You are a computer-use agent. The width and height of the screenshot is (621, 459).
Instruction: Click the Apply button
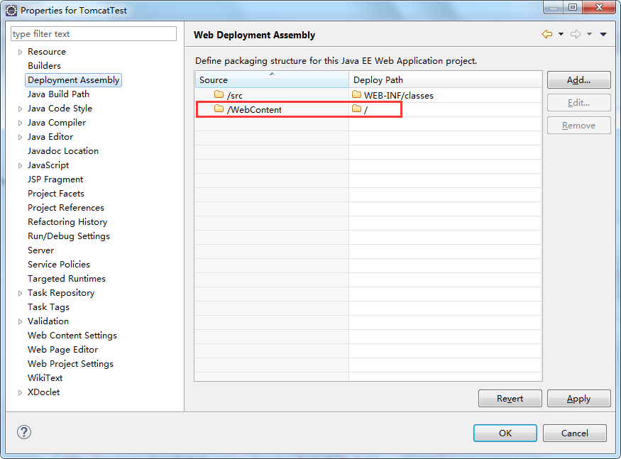[578, 399]
